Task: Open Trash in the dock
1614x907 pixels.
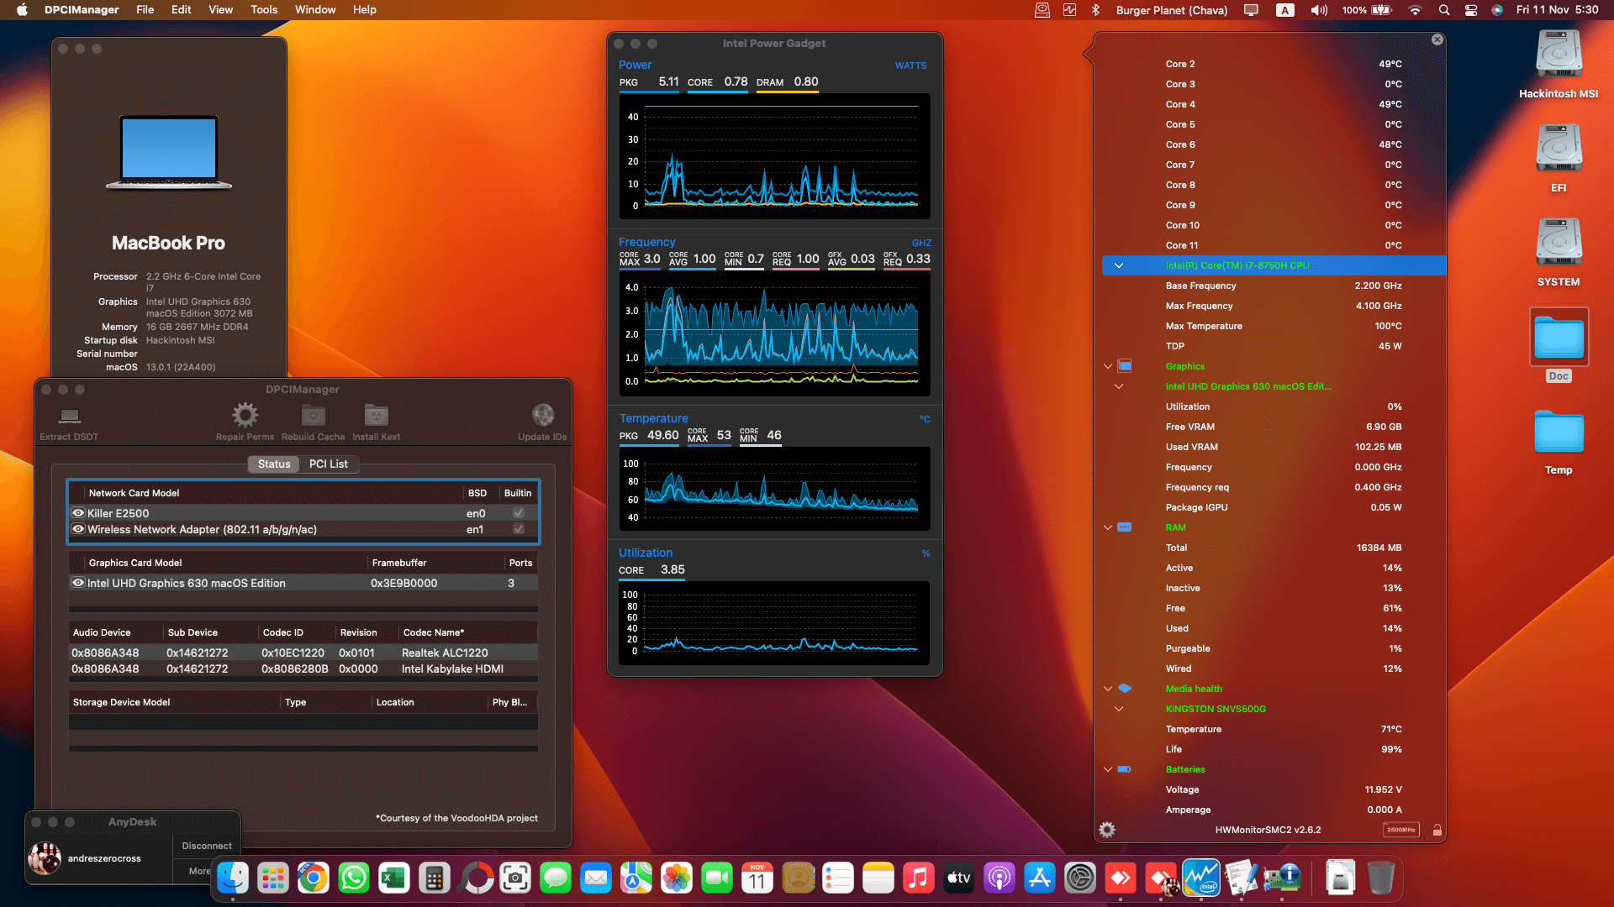Action: (x=1381, y=878)
